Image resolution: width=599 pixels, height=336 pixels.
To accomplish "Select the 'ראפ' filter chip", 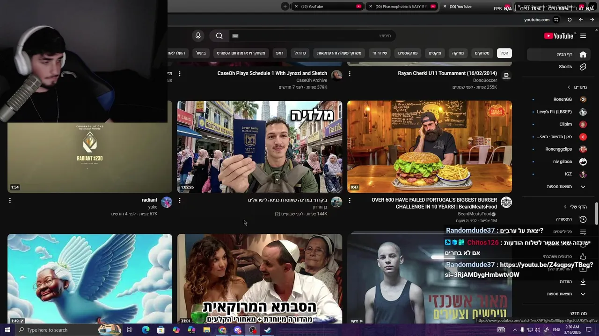I will (279, 53).
